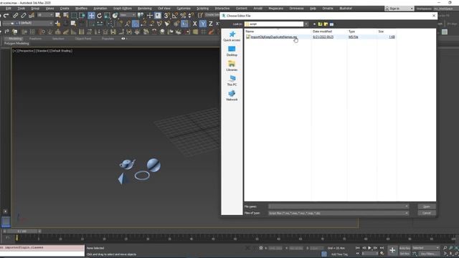Switch to the Selection ribbon tab
This screenshot has height=258, width=459.
tap(58, 39)
